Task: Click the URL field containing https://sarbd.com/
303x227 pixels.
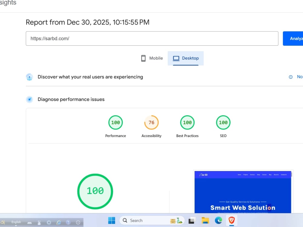Action: click(x=152, y=38)
